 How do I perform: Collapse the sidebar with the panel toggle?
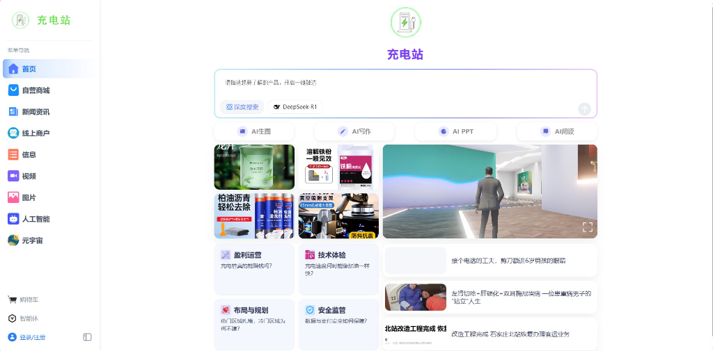click(87, 337)
